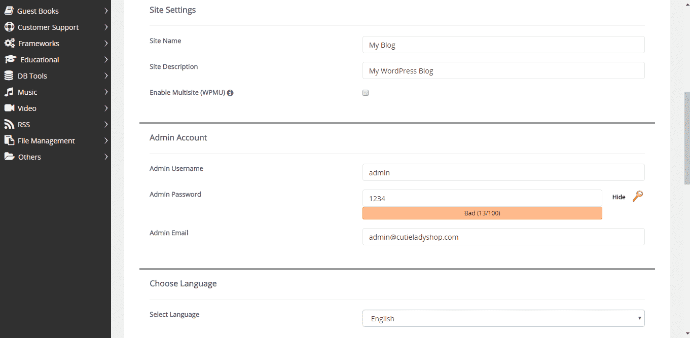Image resolution: width=690 pixels, height=338 pixels.
Task: Open the Select Language dropdown
Action: 503,318
